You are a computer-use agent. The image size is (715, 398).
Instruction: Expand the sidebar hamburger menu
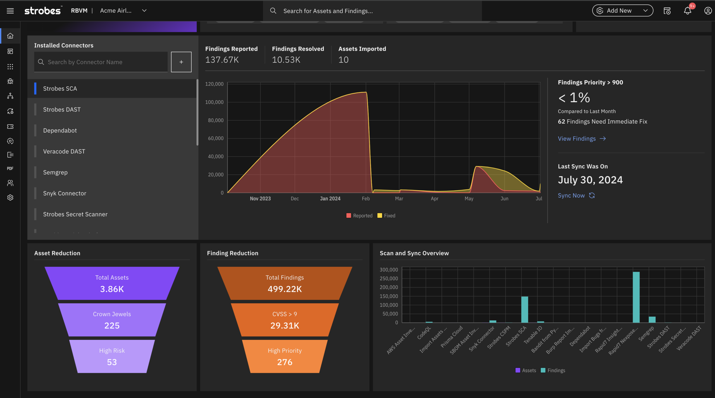10,11
